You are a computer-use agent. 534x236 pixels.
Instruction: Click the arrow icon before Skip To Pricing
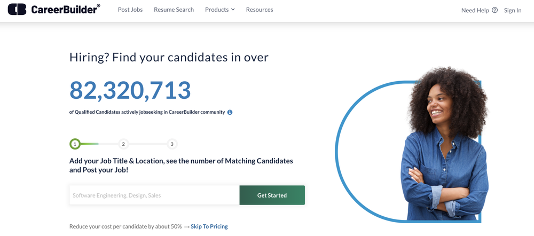click(186, 226)
